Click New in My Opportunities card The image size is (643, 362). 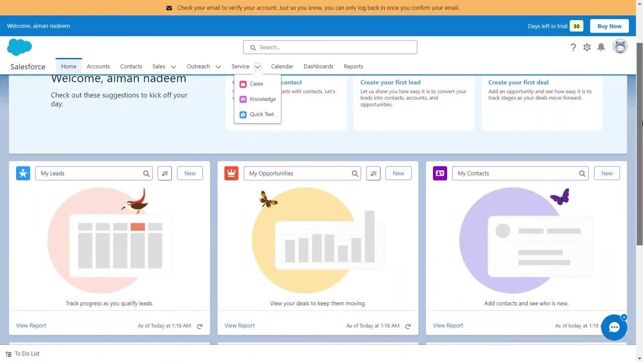pyautogui.click(x=398, y=173)
